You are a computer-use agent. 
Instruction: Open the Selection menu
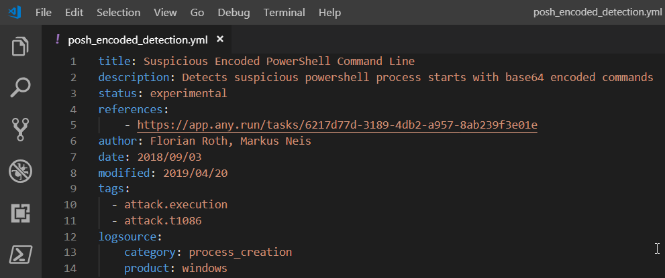tap(118, 12)
